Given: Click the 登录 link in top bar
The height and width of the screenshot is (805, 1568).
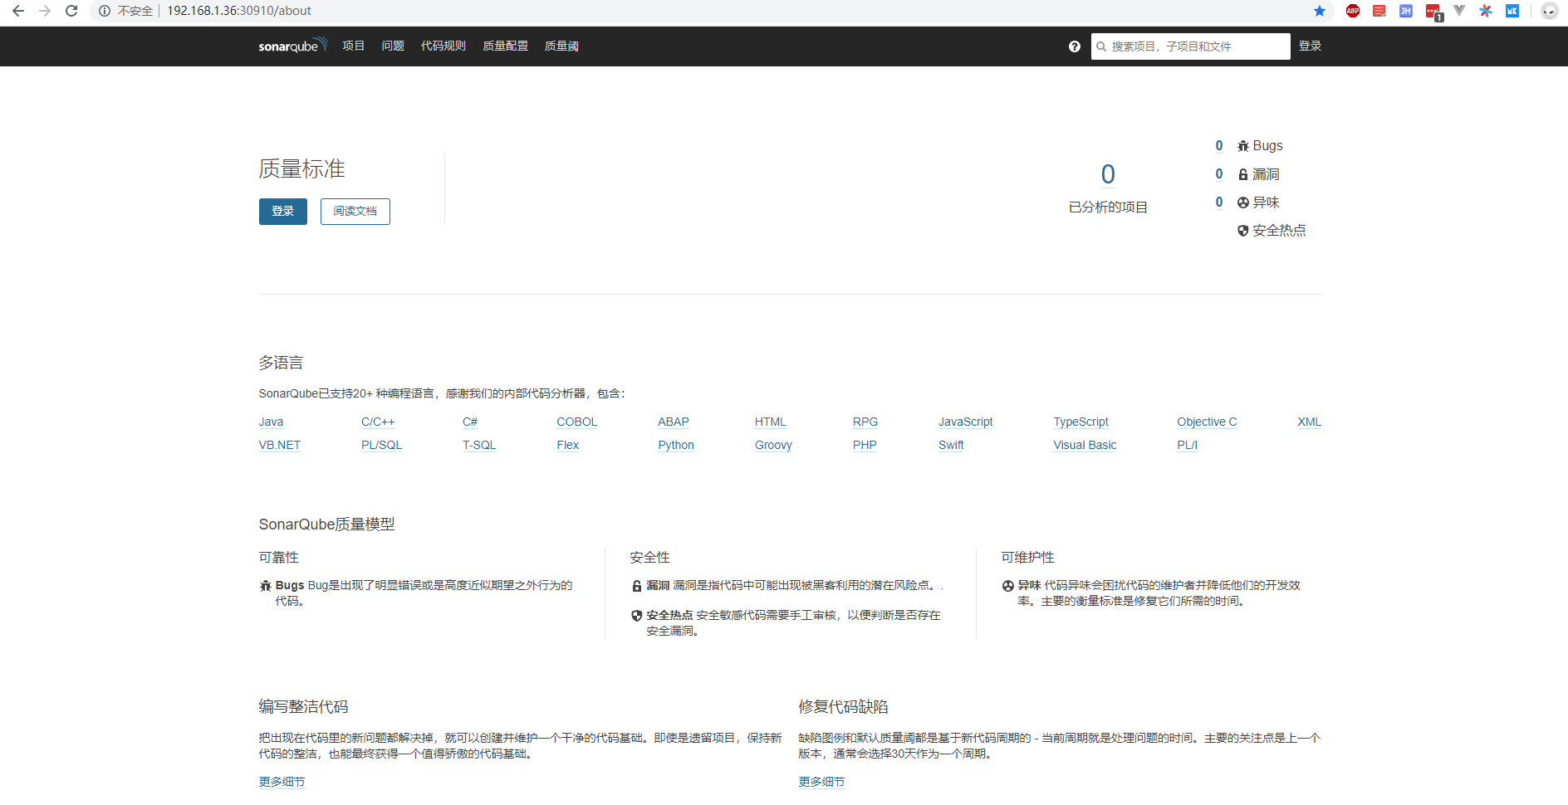Looking at the screenshot, I should (1311, 46).
